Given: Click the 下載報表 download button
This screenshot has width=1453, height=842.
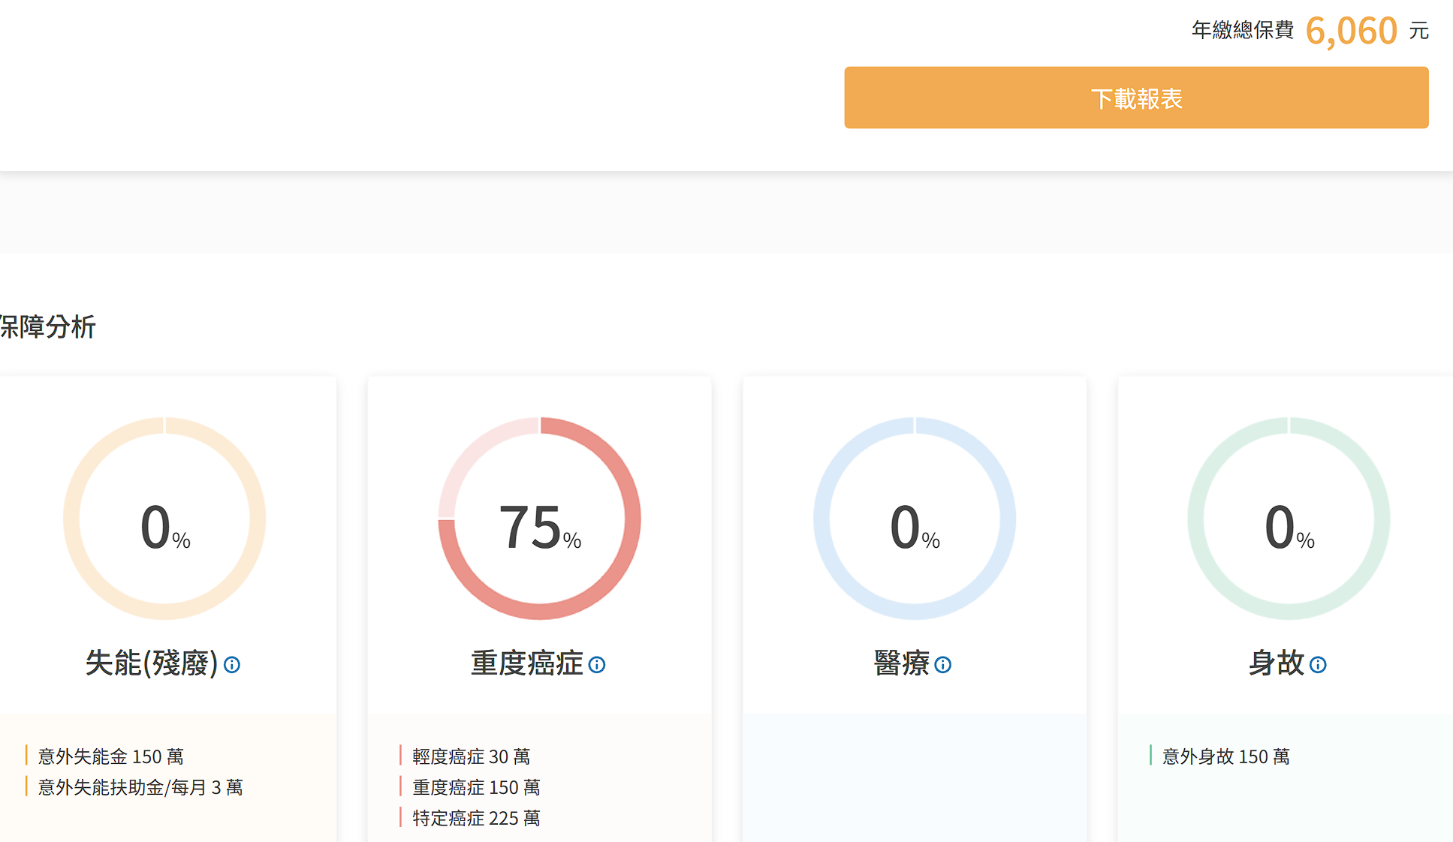Looking at the screenshot, I should pyautogui.click(x=1135, y=98).
